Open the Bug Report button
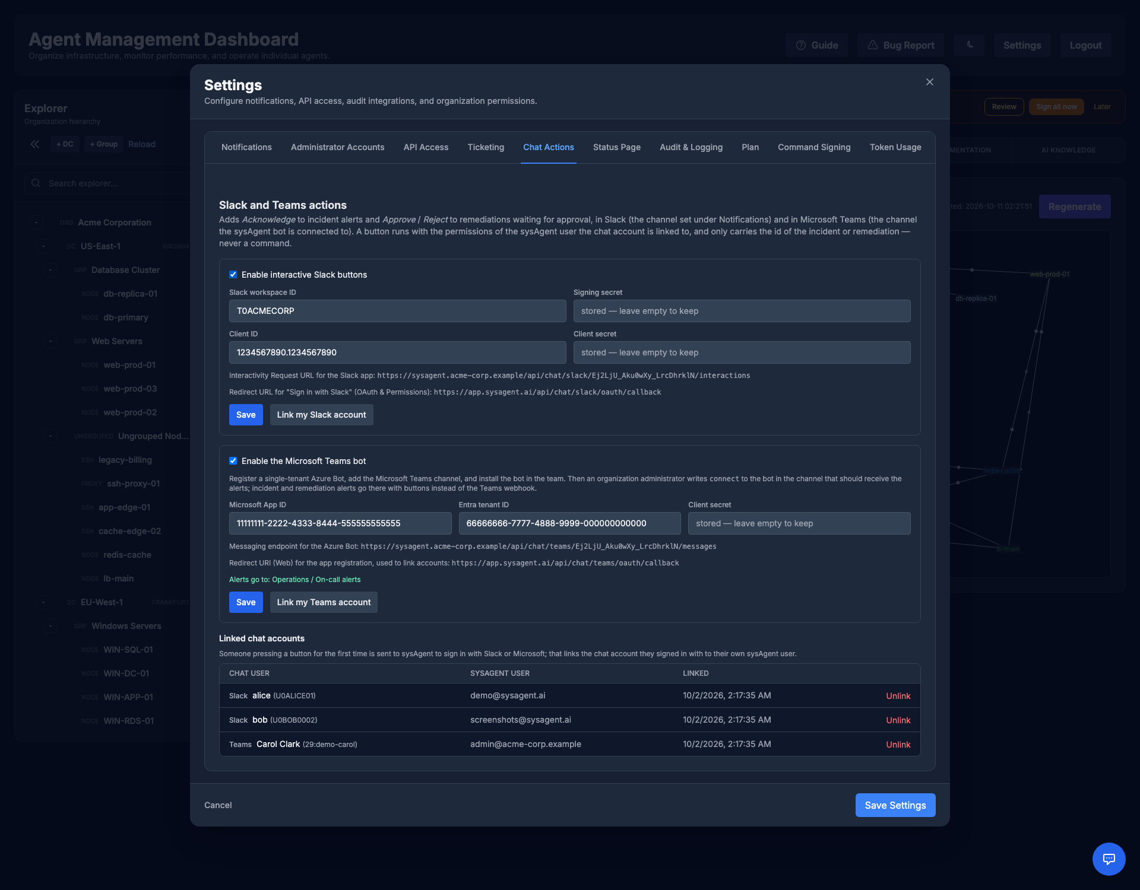This screenshot has width=1140, height=890. click(x=900, y=45)
